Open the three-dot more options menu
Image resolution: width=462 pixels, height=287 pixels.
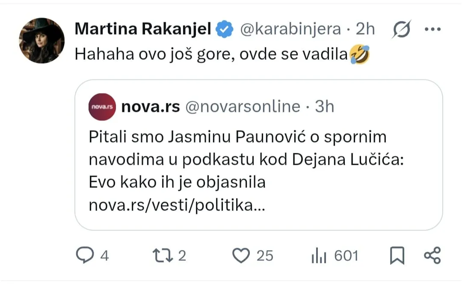click(x=432, y=29)
